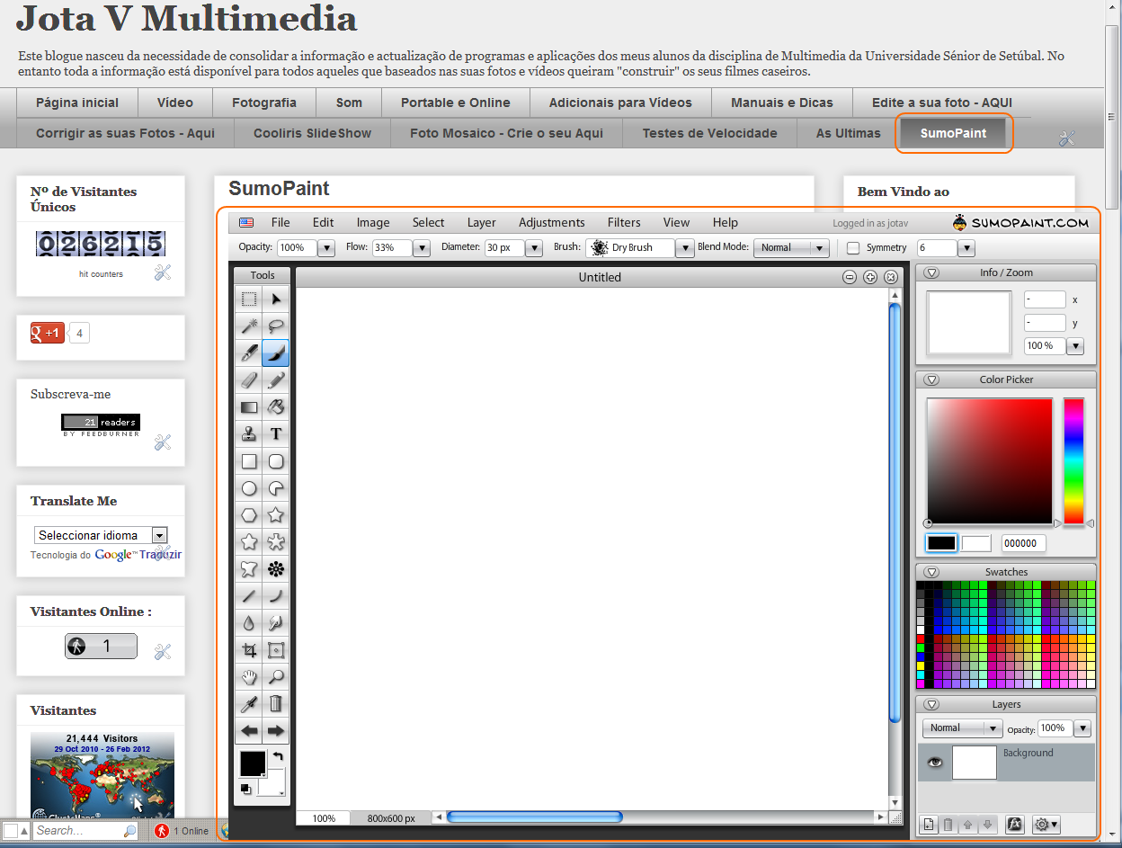Click the hex color 000000 input field
Screen dimensions: 1122x848
coord(1023,543)
